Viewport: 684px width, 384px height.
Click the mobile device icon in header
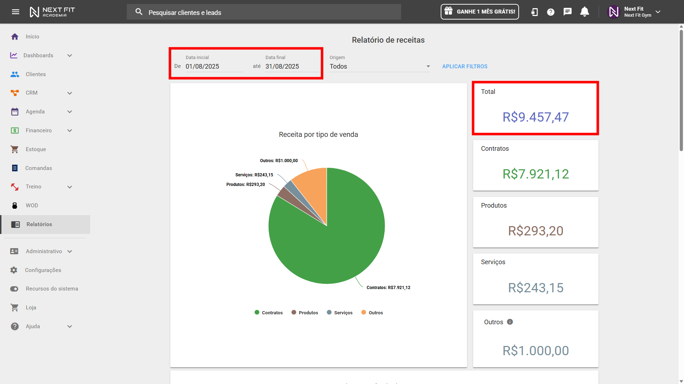(534, 12)
